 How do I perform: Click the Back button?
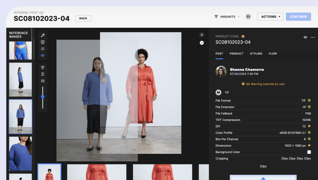[83, 18]
